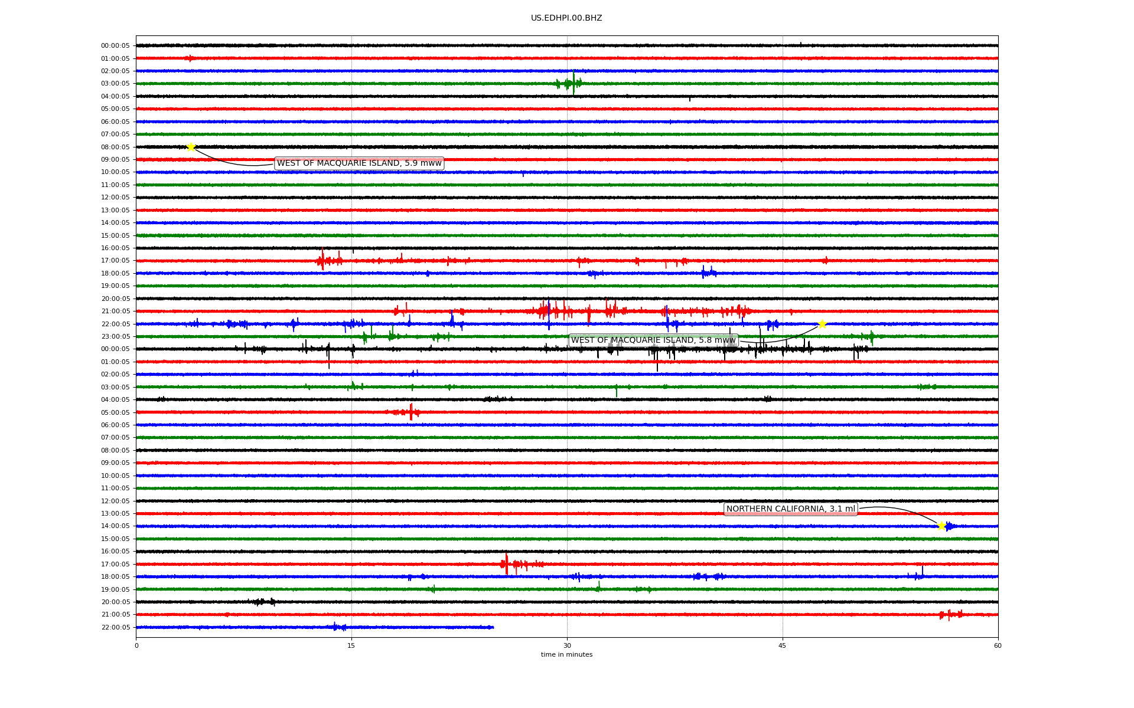The width and height of the screenshot is (1134, 708).
Task: Click the 'time in minutes' axis label
Action: pos(566,655)
